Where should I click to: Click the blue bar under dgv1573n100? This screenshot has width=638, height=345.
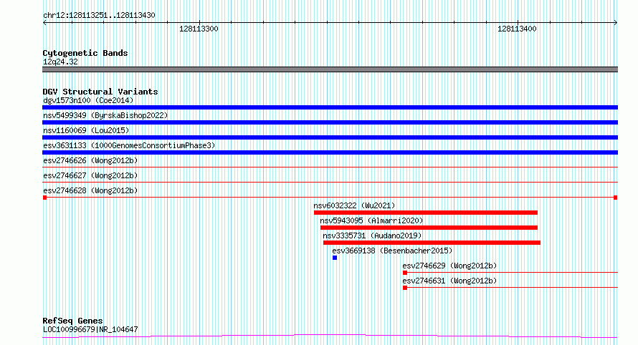coord(330,107)
